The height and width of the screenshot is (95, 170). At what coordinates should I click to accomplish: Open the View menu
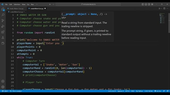coord(24,4)
